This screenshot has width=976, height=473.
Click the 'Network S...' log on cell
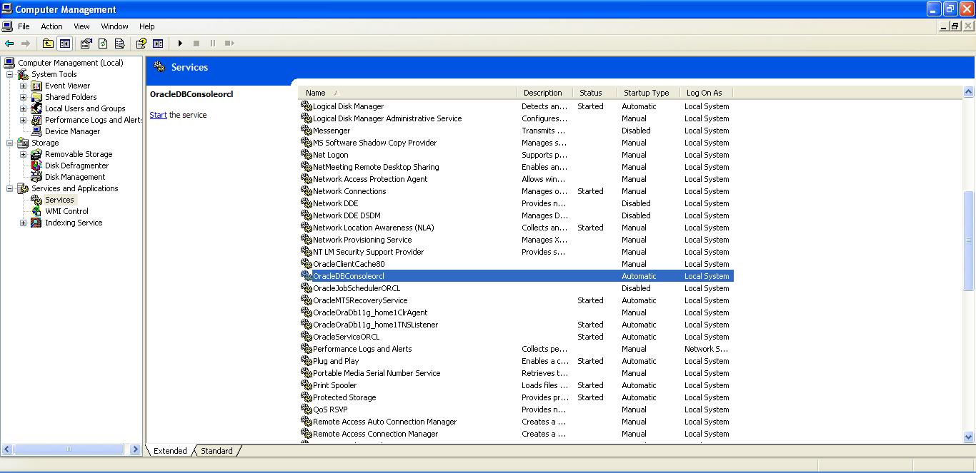[x=707, y=349]
